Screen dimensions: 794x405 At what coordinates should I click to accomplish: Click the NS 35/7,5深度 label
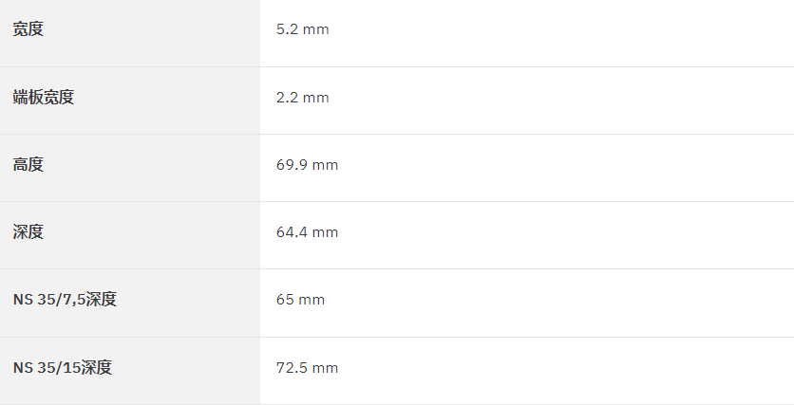coord(65,300)
